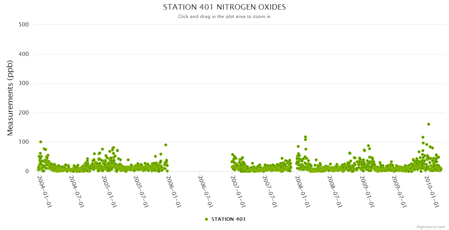The height and width of the screenshot is (230, 449).
Task: Click the 2006-07-01 date label
Action: click(206, 191)
